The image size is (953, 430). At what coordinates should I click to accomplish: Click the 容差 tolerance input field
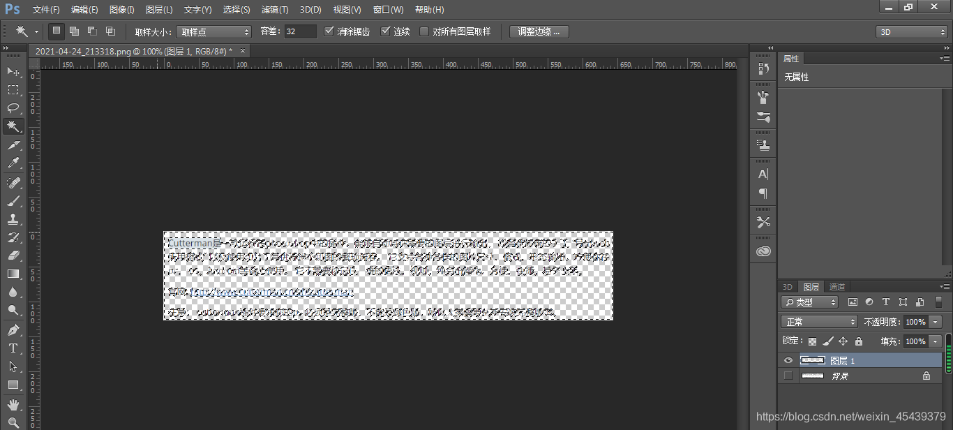tap(300, 31)
